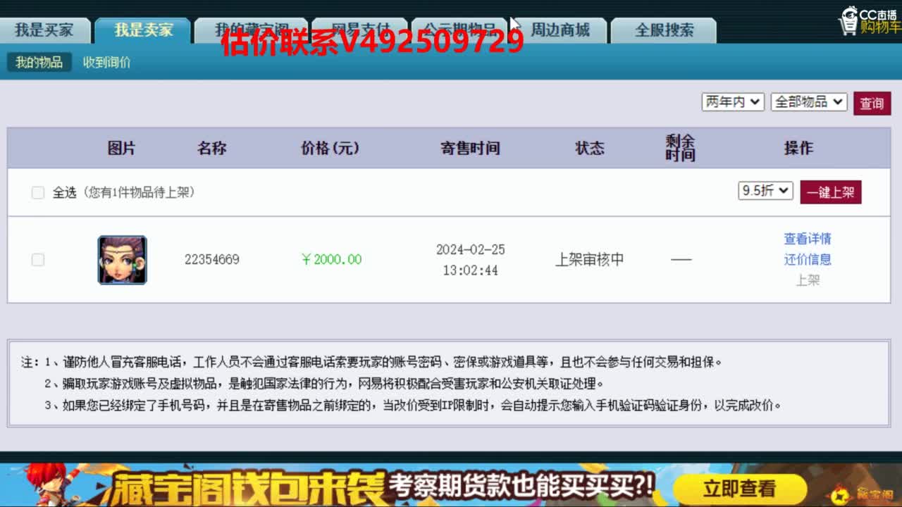Click the character avatar thumbnail of item 22354669

point(122,260)
